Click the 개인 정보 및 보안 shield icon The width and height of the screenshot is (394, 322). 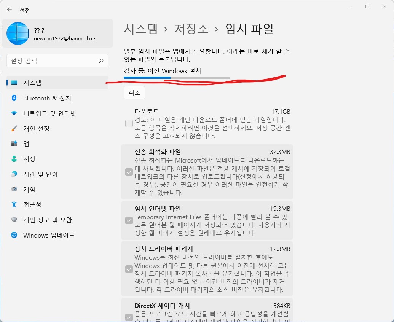point(14,220)
